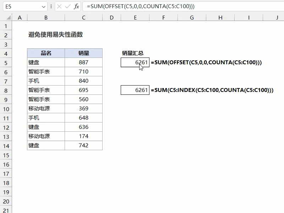
Task: Select the row 5 header
Action: (x=6, y=62)
